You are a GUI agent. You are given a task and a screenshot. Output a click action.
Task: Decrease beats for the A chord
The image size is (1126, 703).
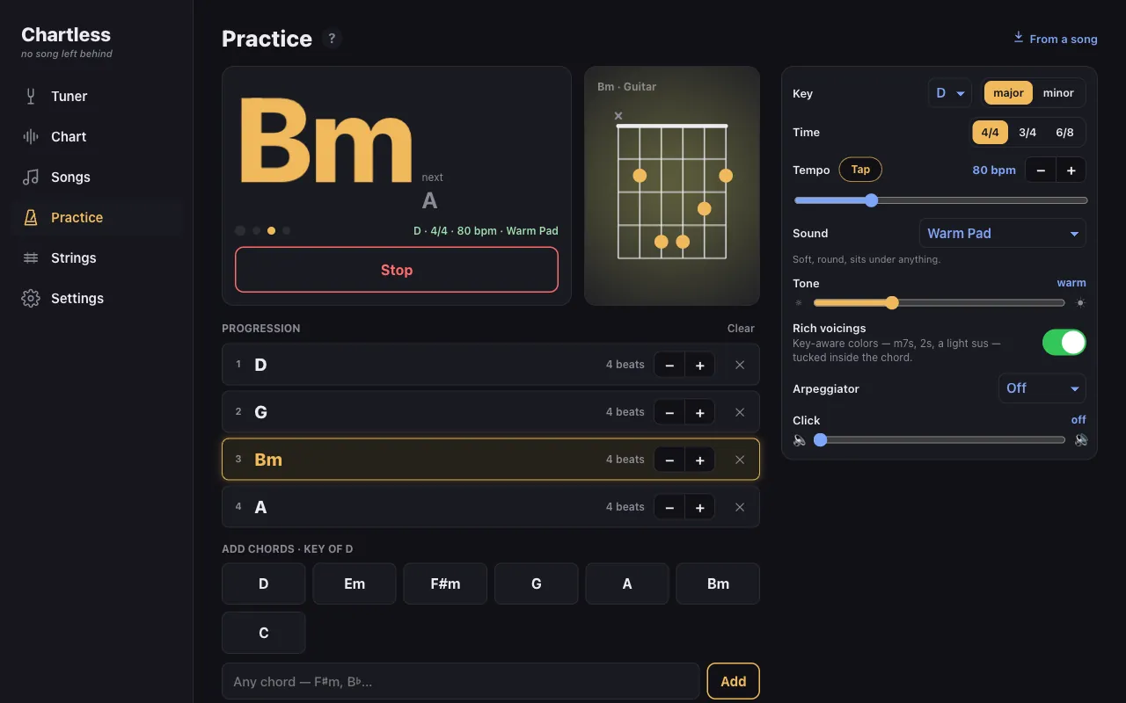click(x=669, y=507)
